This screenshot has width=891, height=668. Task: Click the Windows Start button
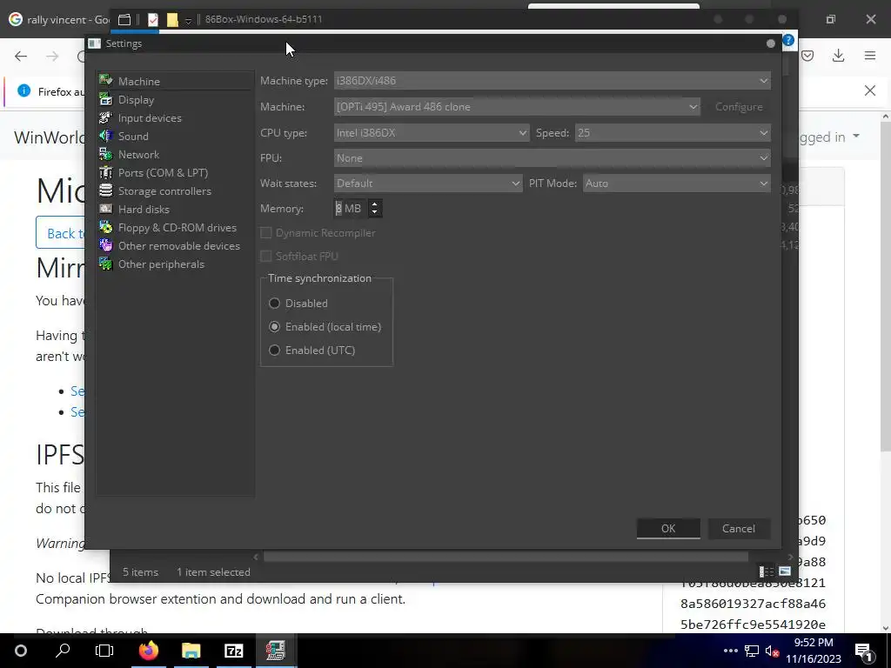click(x=21, y=651)
